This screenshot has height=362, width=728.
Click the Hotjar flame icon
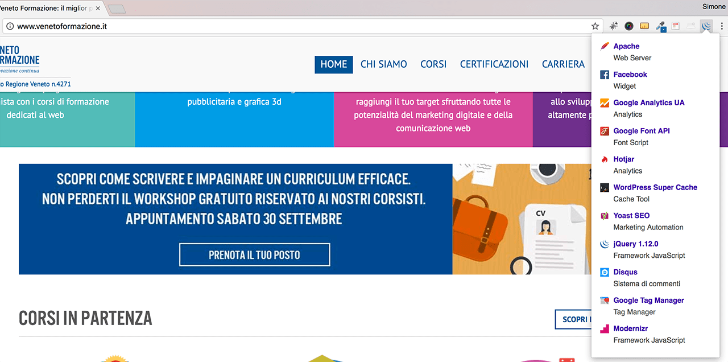click(x=605, y=159)
